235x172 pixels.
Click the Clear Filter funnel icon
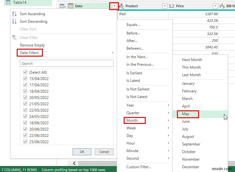[14, 38]
